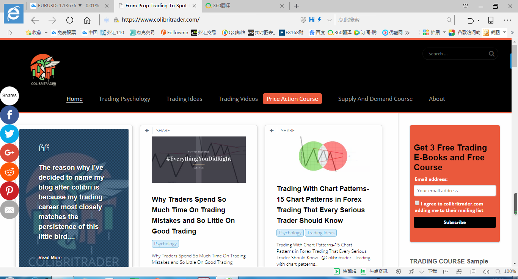The width and height of the screenshot is (518, 279).
Task: Click Read More on the quote card
Action: coord(50,258)
